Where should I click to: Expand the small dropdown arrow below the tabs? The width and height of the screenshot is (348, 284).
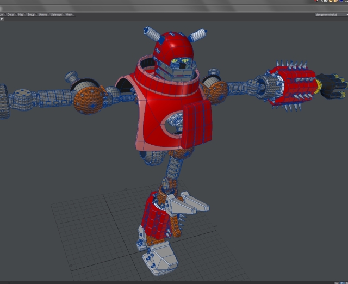pos(2,19)
